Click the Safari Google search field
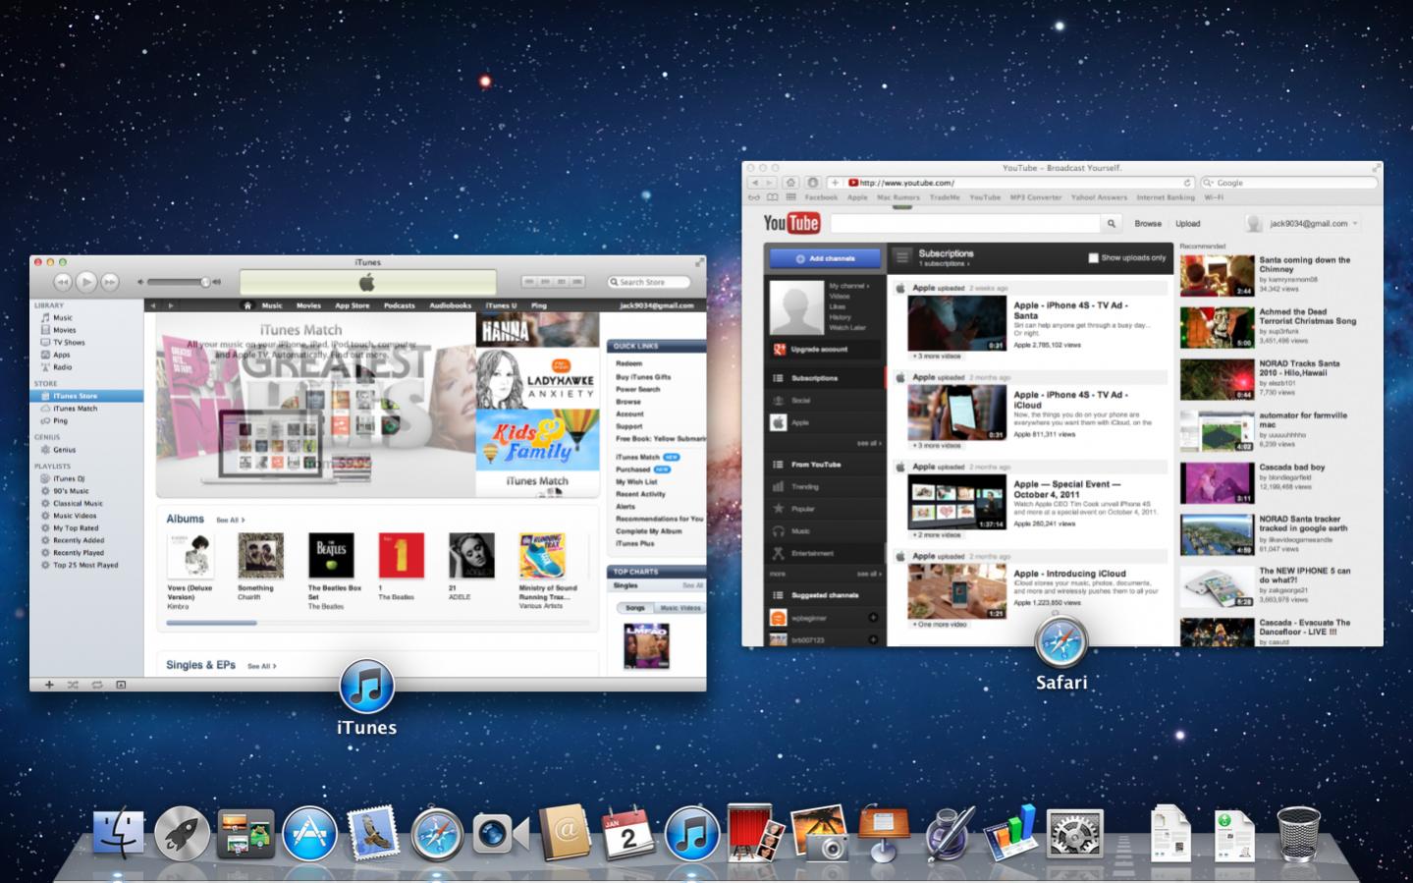Screen dimensions: 1413x883 pos(1288,183)
